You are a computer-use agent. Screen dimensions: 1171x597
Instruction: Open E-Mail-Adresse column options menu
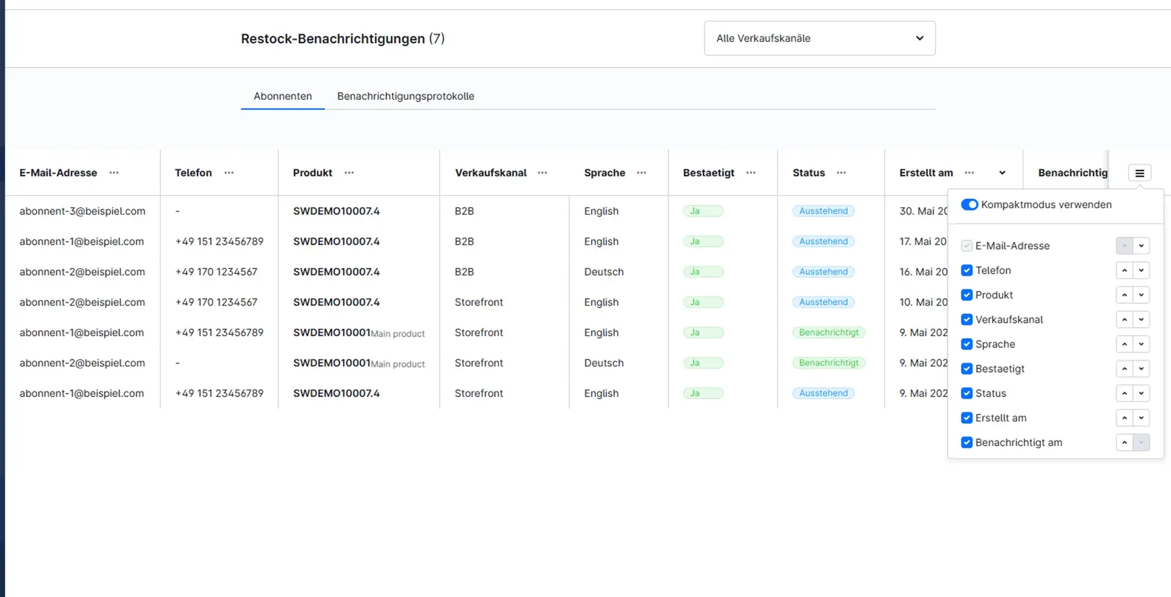114,173
